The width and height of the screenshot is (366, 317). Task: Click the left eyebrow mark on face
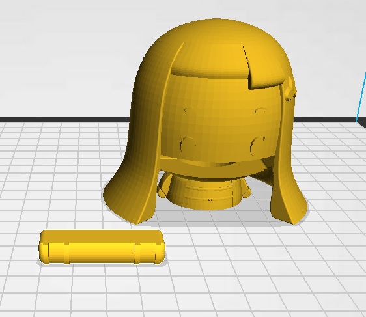click(188, 109)
